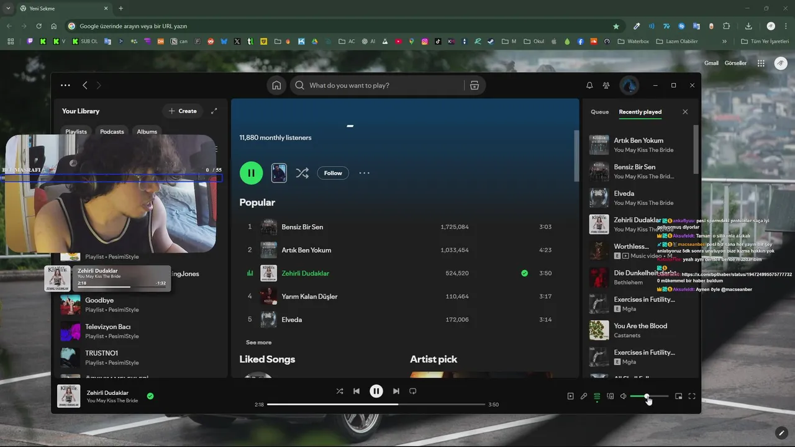Viewport: 795px width, 447px height.
Task: Toggle shuffle next to the Follow button
Action: pyautogui.click(x=302, y=173)
